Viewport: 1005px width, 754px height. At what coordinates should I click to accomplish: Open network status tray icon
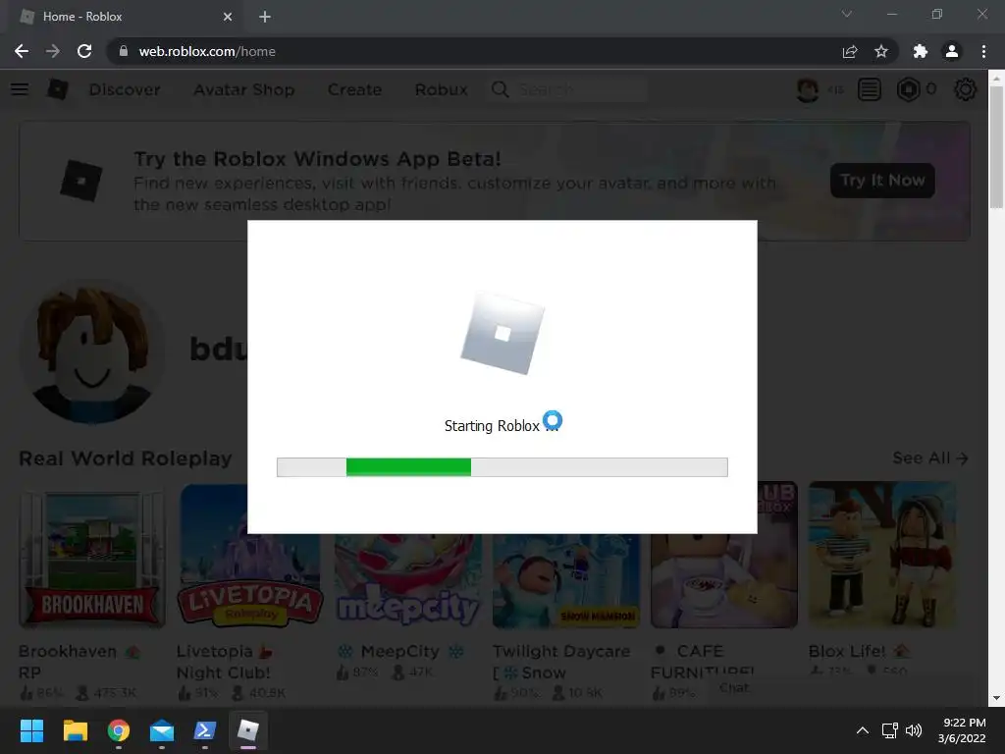click(889, 730)
